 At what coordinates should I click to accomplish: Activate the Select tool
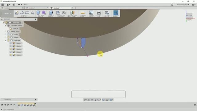(x=116, y=13)
